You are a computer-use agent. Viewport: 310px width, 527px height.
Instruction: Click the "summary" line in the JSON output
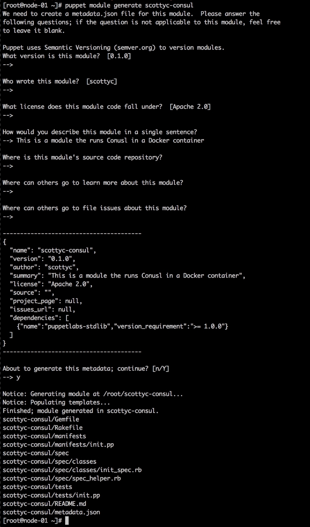(127, 276)
